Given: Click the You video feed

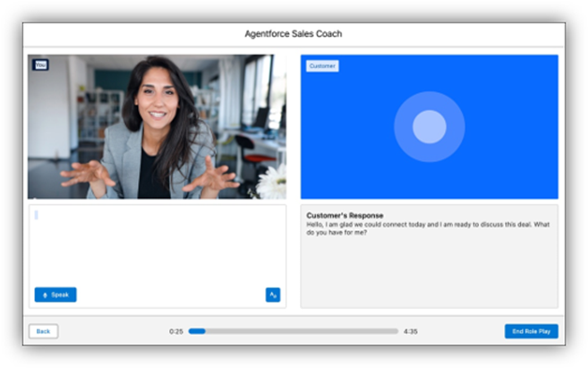Looking at the screenshot, I should 158,127.
